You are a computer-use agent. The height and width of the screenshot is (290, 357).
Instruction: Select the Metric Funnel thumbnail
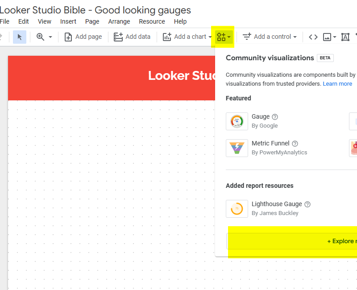tap(237, 148)
